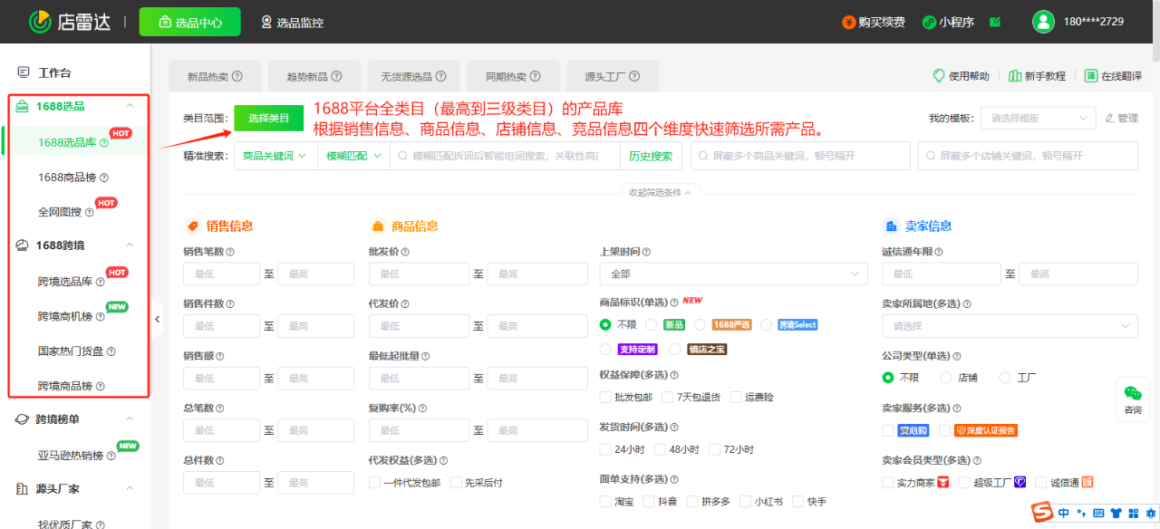Click the 1688选品 shop icon in sidebar
1160x529 pixels.
click(x=24, y=106)
